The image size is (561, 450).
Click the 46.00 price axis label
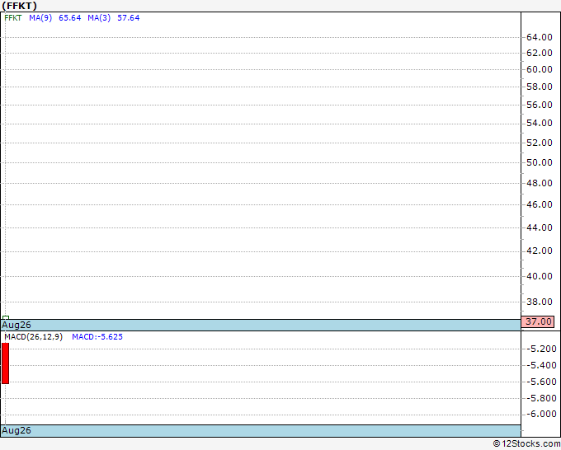coord(540,204)
